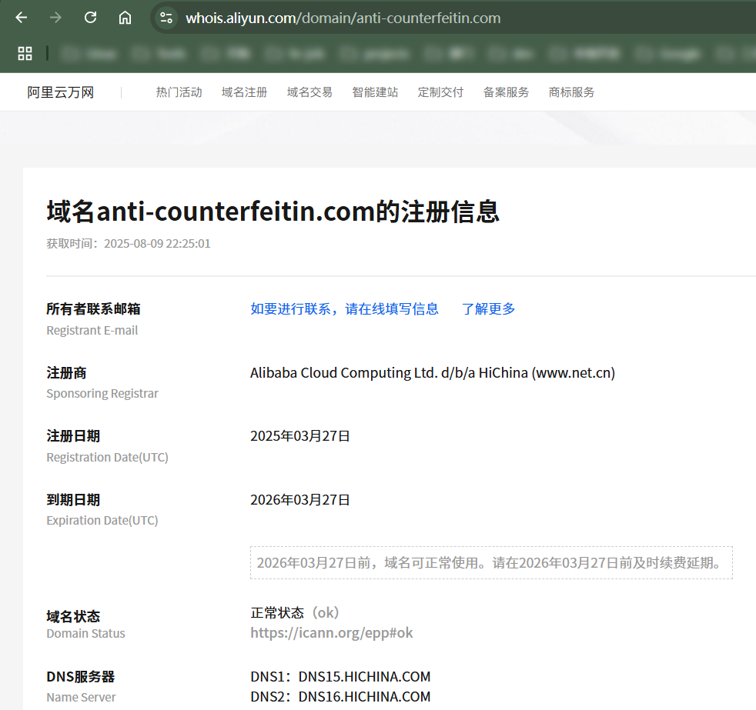Image resolution: width=756 pixels, height=710 pixels.
Task: Click the browser forward arrow
Action: click(56, 18)
